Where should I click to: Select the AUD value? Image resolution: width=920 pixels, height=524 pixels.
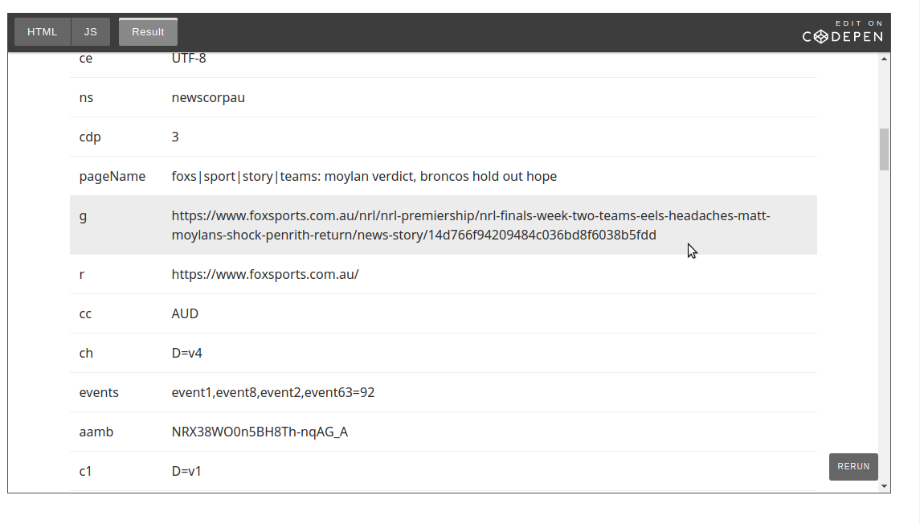185,313
